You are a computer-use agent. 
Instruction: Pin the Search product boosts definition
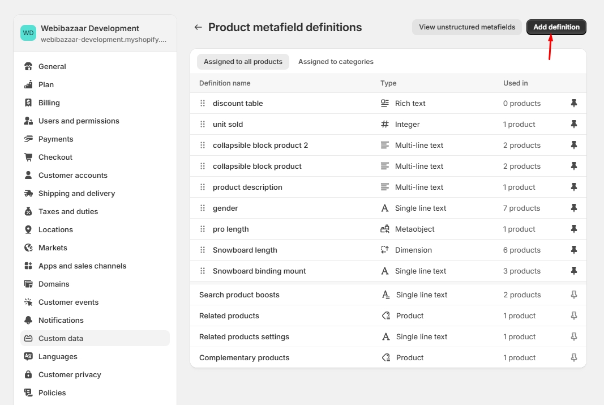click(574, 295)
